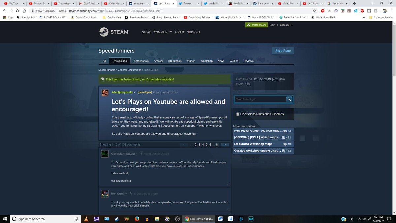Switch to the Screenshots tab

[x=141, y=61]
